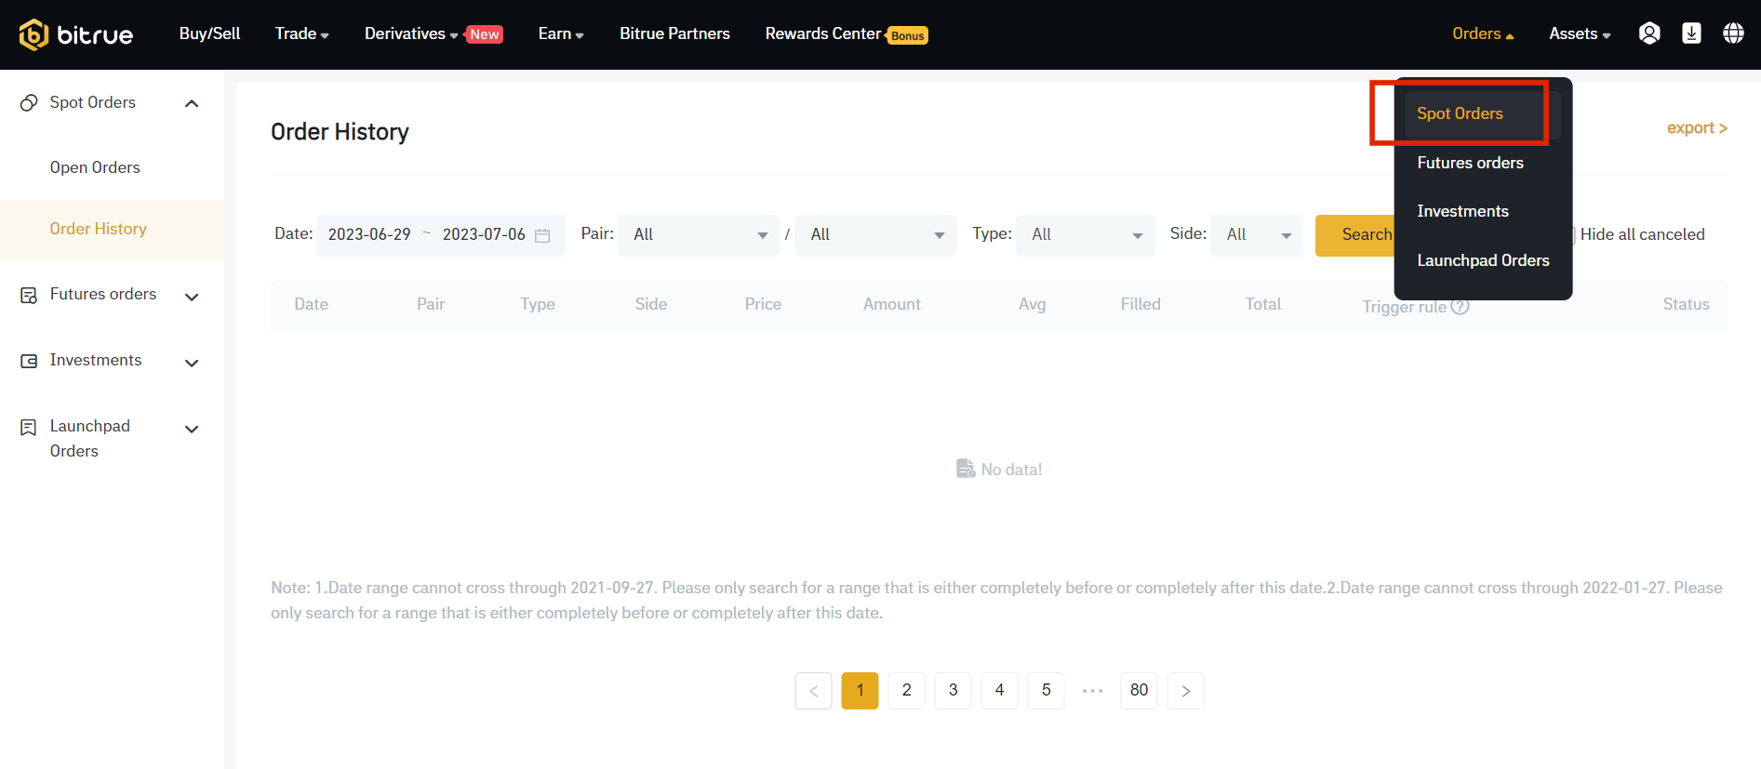Select Investments in Orders dropdown
1761x769 pixels.
tap(1462, 211)
